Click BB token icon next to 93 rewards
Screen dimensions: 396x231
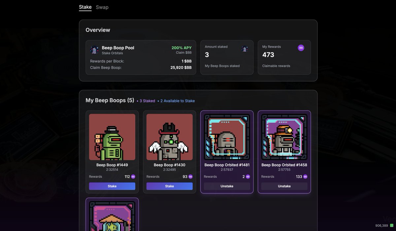191,177
